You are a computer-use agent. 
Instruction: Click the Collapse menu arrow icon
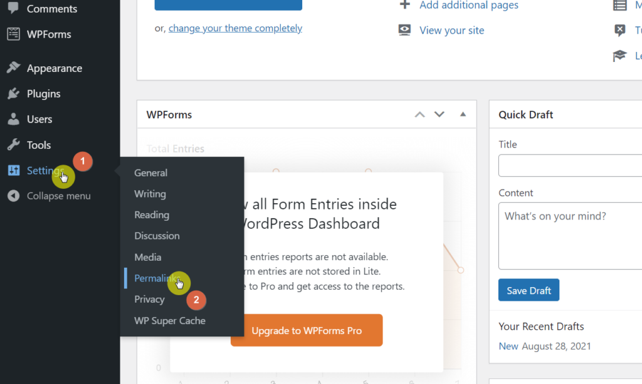tap(13, 196)
